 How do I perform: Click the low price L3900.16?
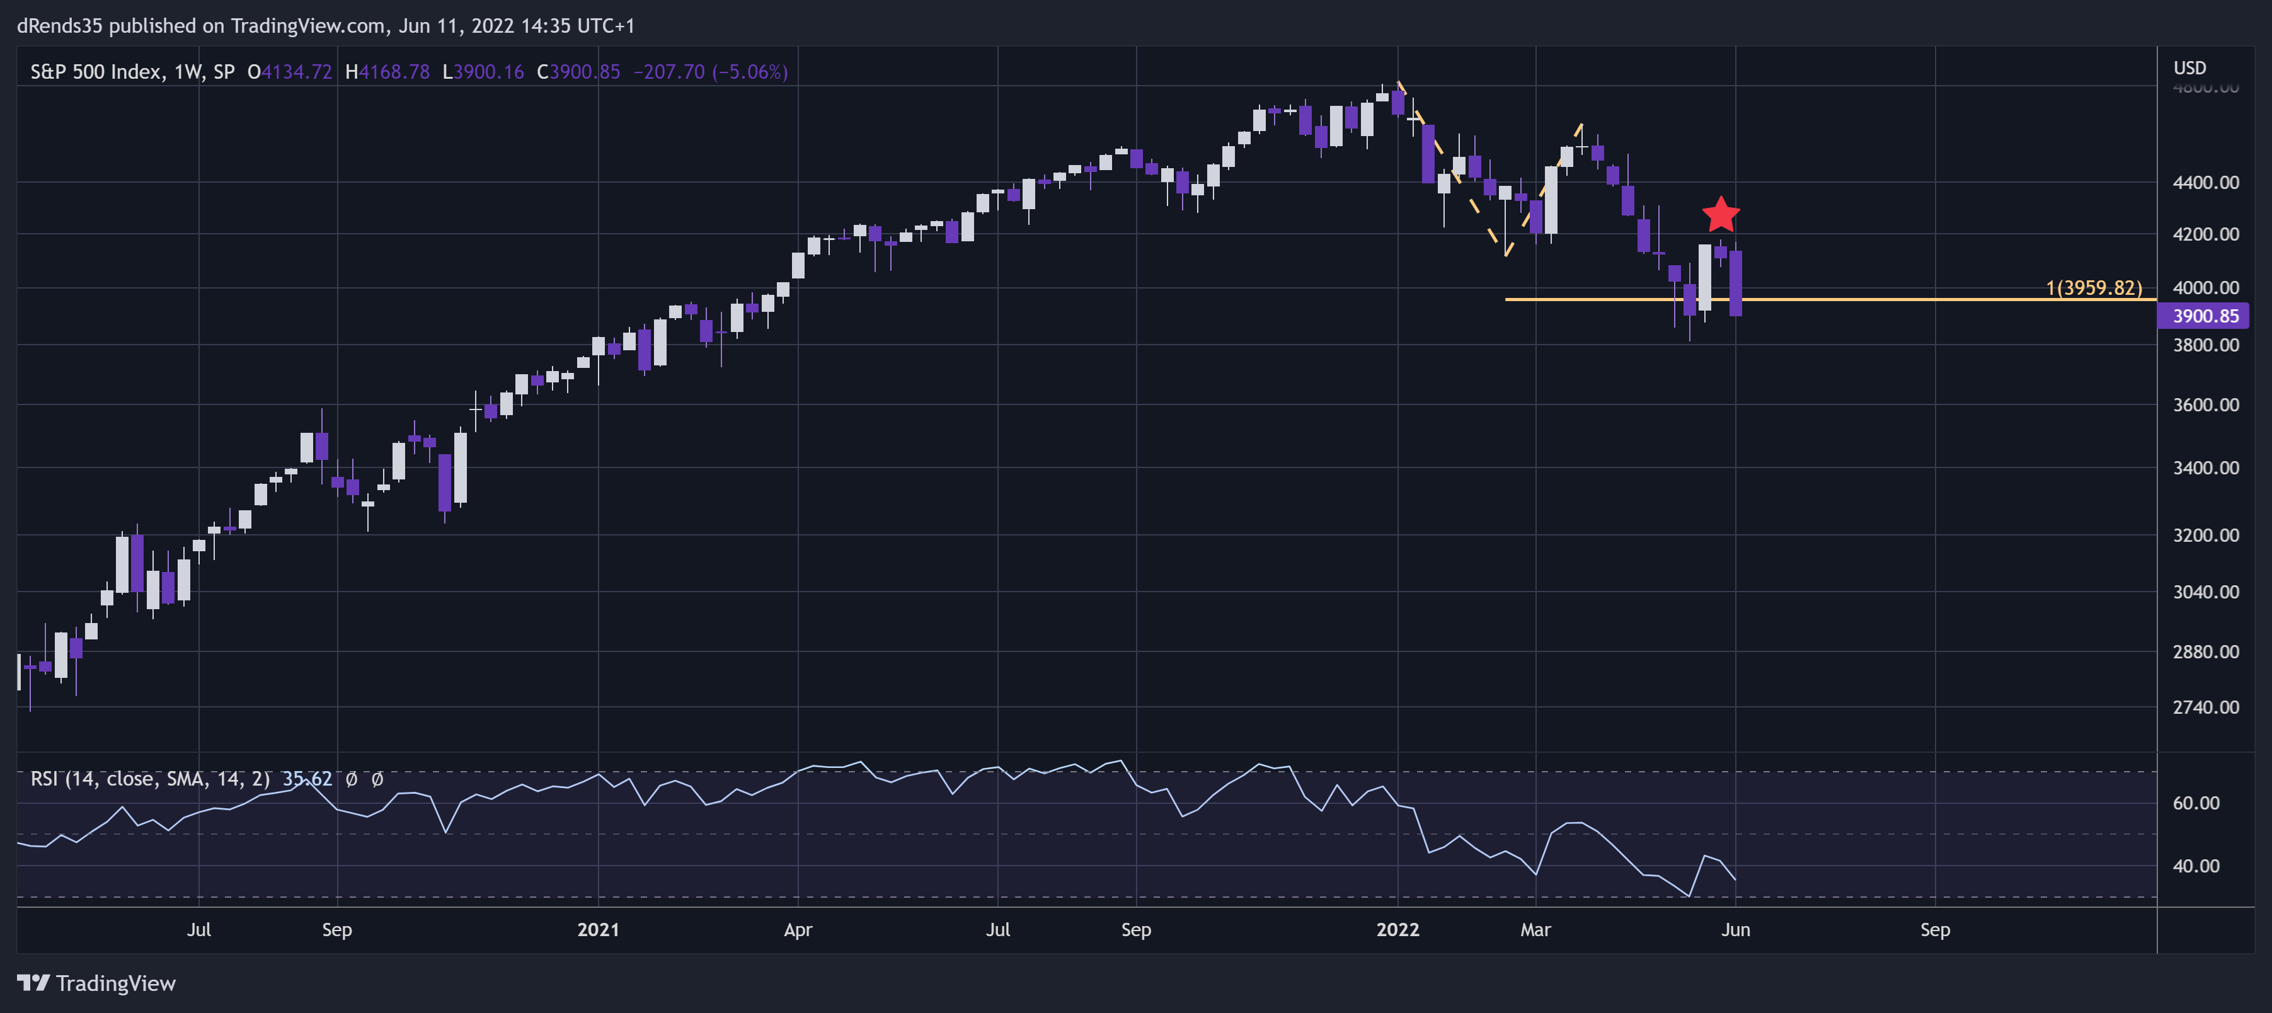coord(483,72)
